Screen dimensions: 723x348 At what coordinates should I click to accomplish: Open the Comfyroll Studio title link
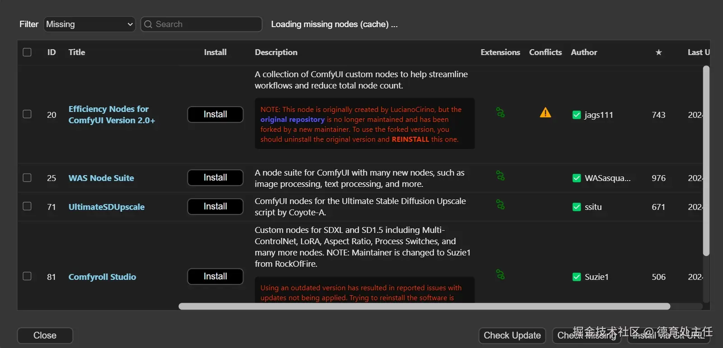tap(102, 277)
